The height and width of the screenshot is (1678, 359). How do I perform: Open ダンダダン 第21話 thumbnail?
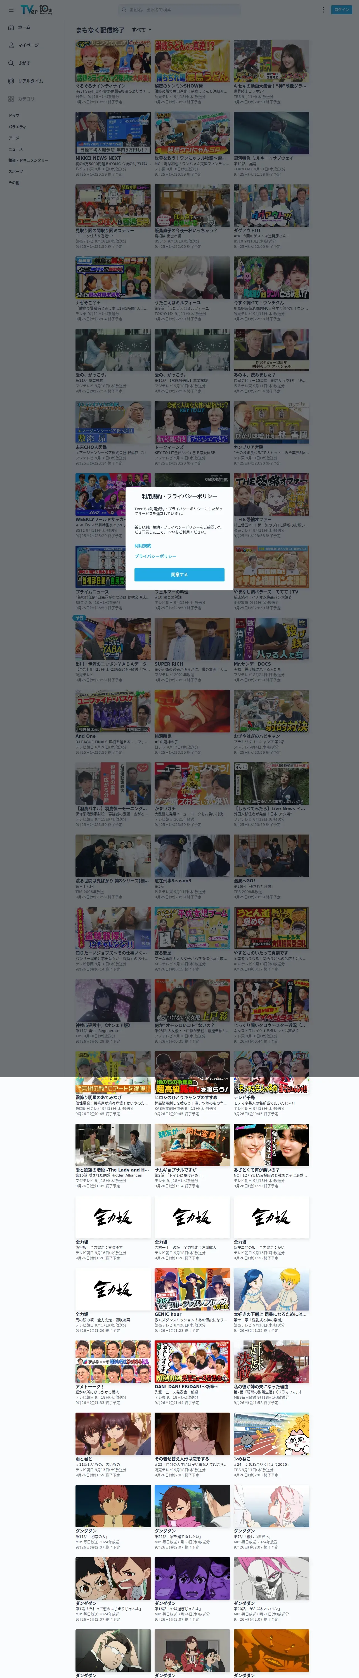tap(192, 1507)
